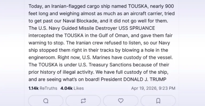Viewport: 205px width, 106px height.
Task: Click the reply speech bubble icon
Action: tap(46, 101)
